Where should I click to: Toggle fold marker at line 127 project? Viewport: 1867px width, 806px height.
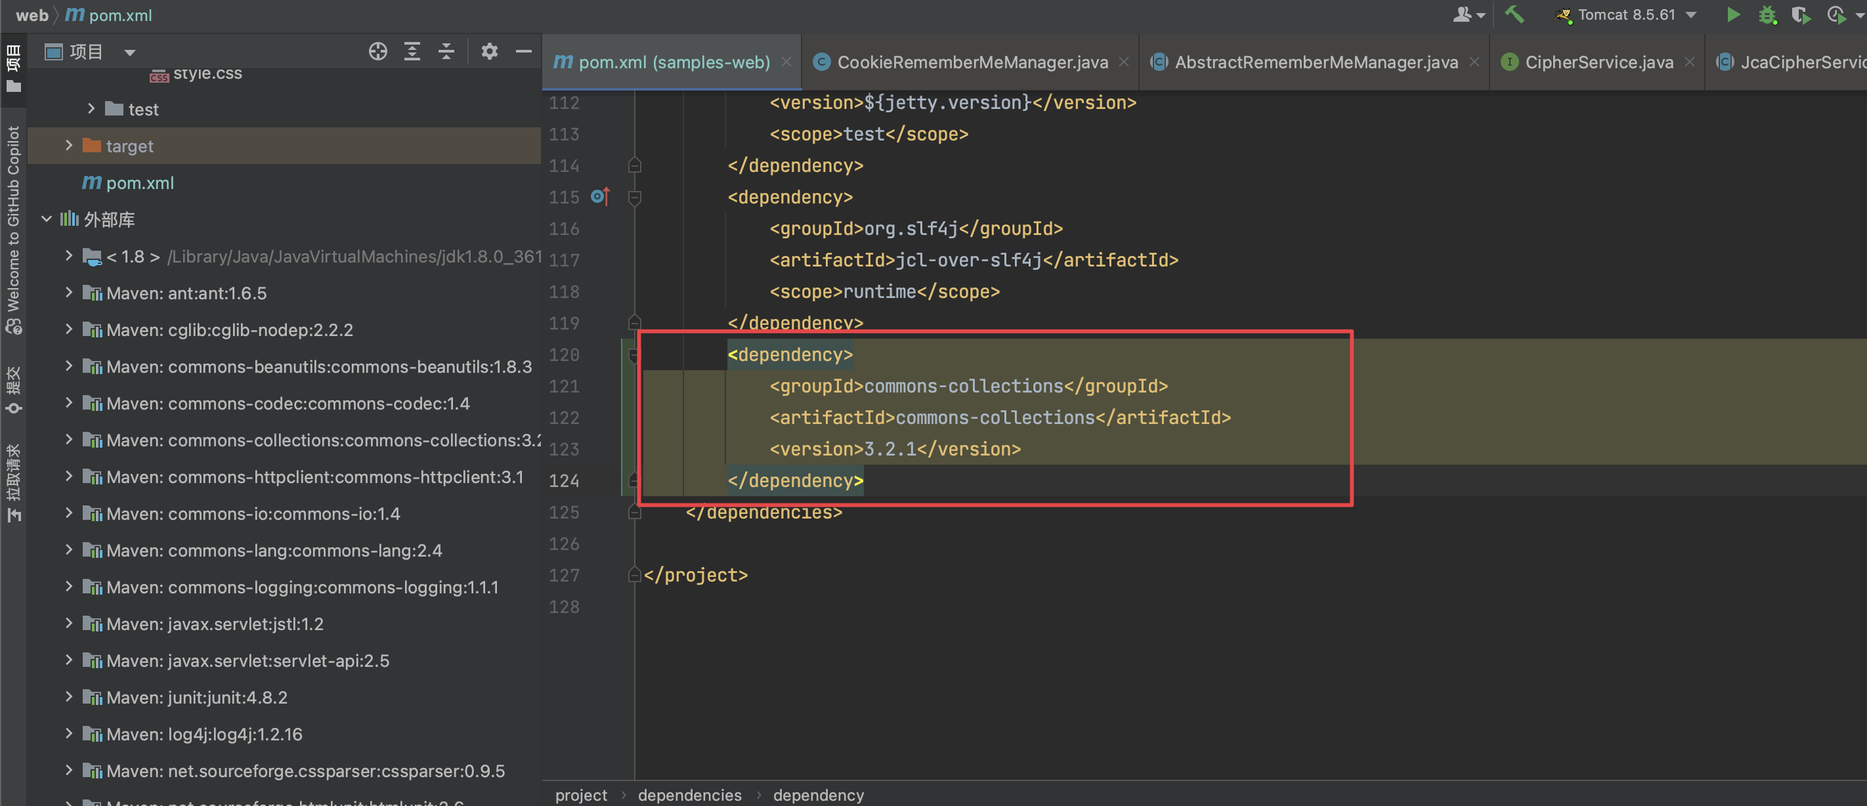tap(634, 575)
